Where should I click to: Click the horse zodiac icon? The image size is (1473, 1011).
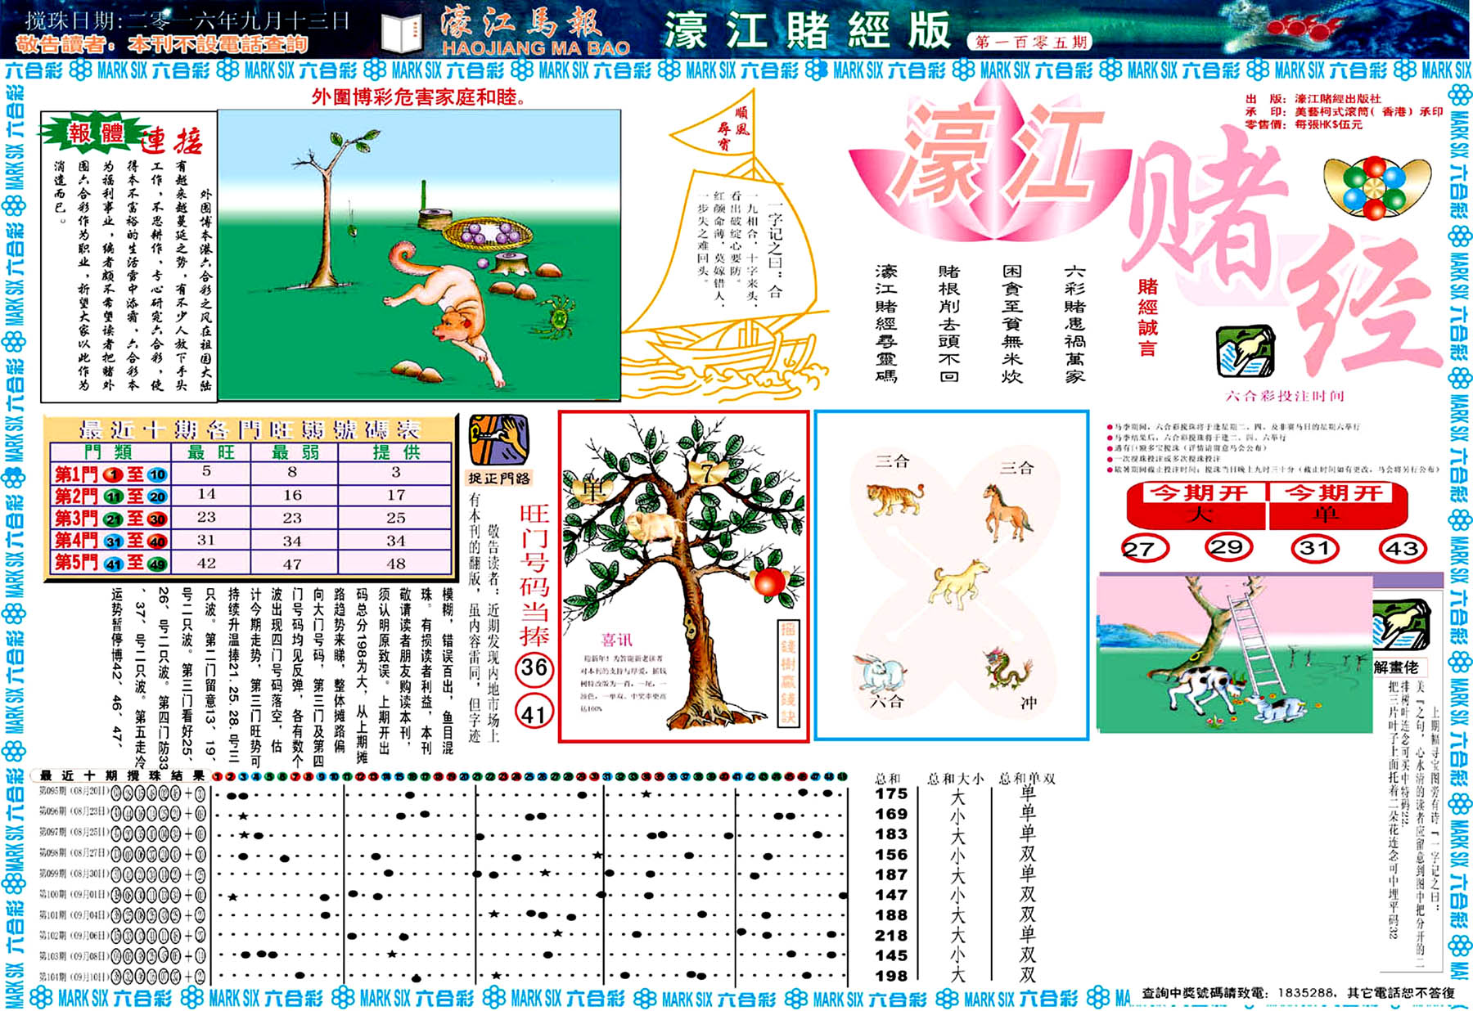(1007, 512)
